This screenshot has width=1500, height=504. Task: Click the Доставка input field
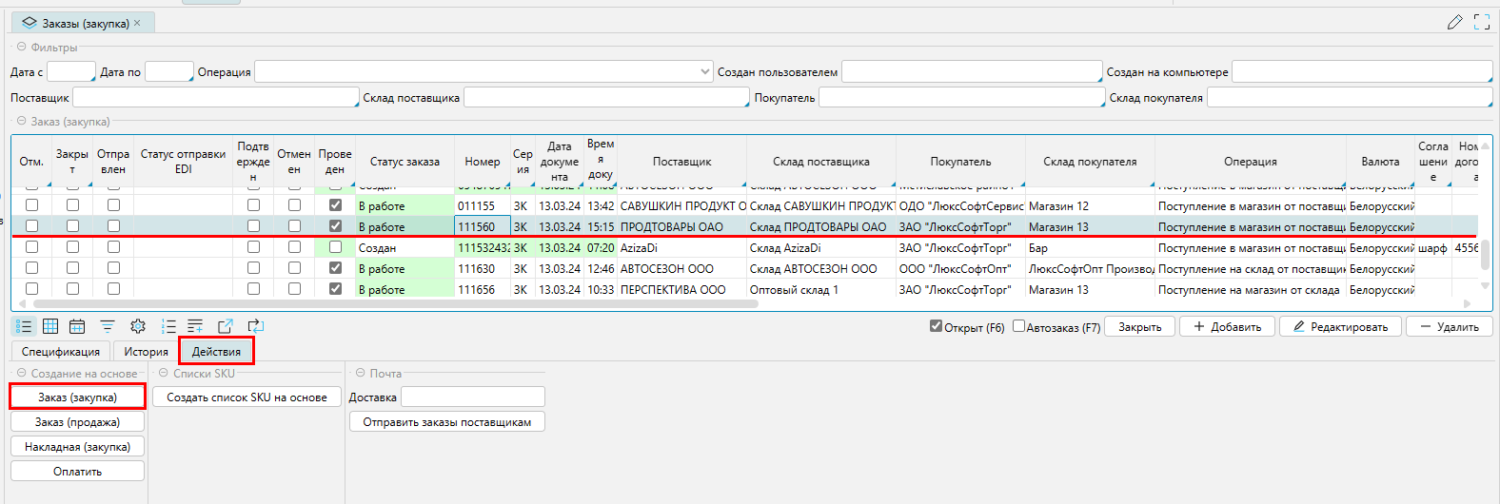tap(472, 397)
